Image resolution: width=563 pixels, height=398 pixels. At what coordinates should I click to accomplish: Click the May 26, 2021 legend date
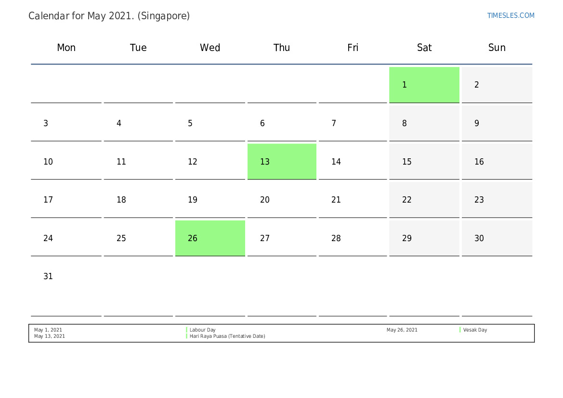tap(402, 330)
